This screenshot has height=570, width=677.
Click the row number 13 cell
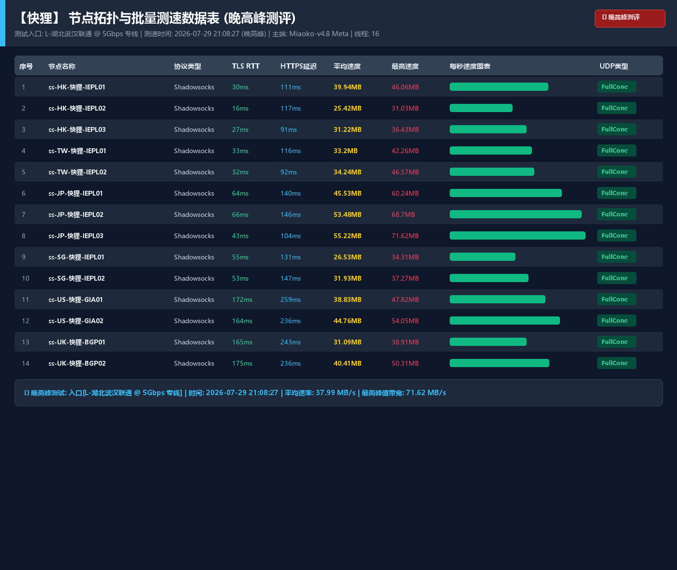pyautogui.click(x=26, y=342)
